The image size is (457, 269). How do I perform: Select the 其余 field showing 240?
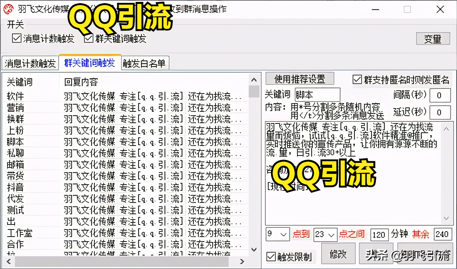coord(443,234)
